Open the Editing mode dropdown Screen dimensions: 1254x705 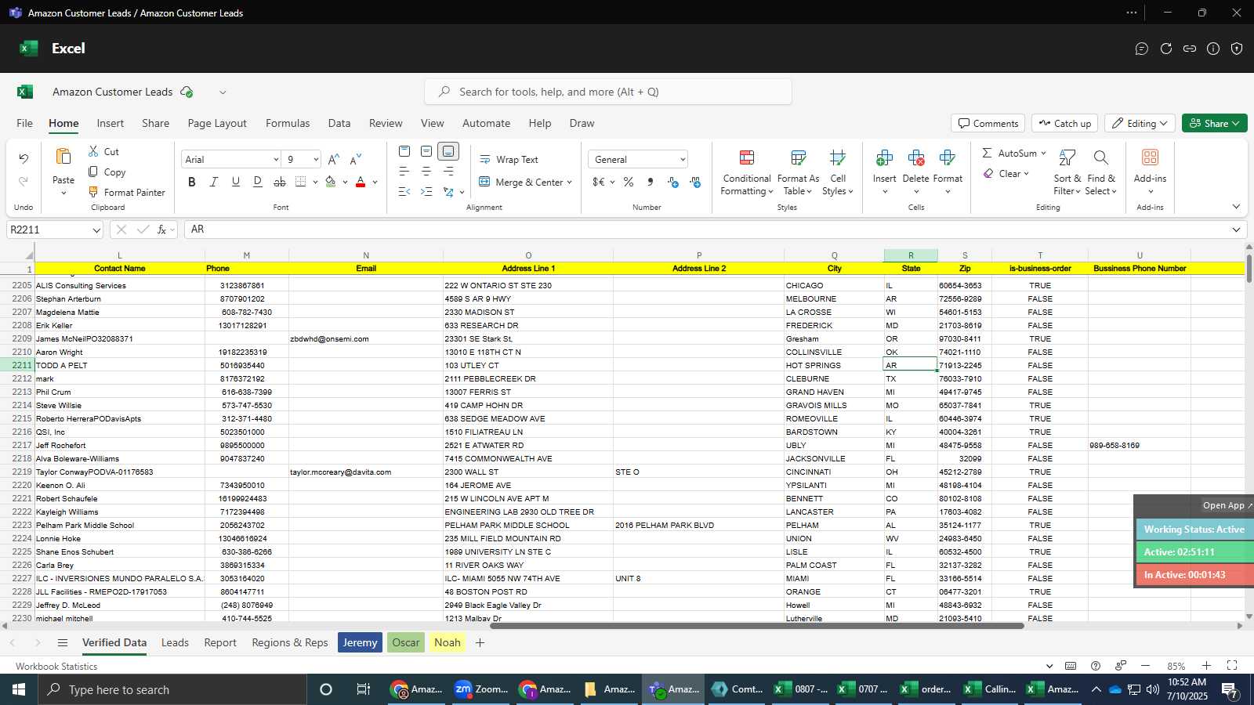point(1140,123)
